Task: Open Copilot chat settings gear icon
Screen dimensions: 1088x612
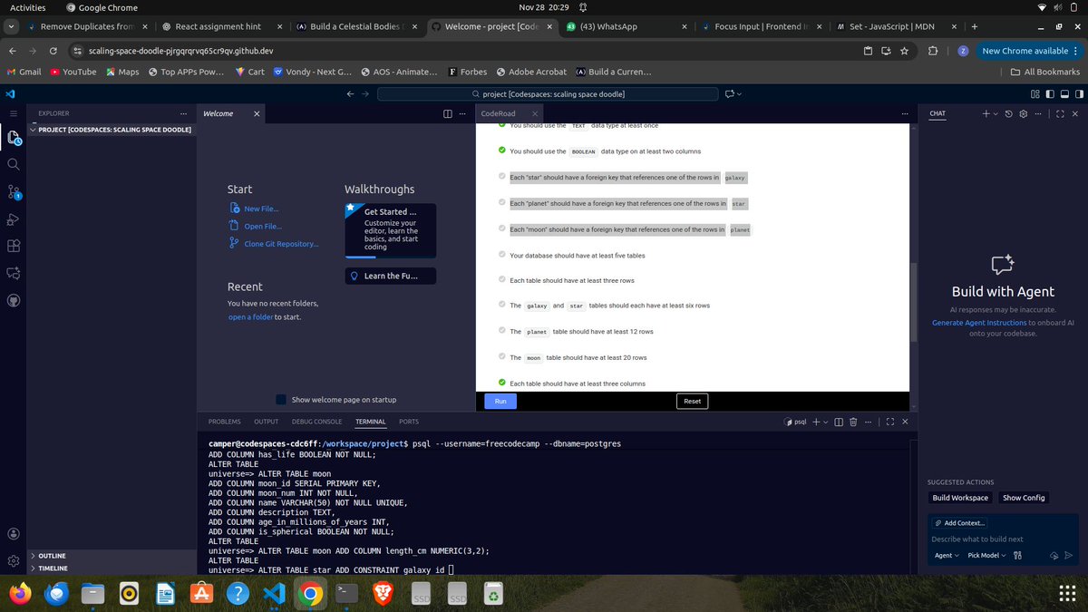Action: coord(1023,113)
